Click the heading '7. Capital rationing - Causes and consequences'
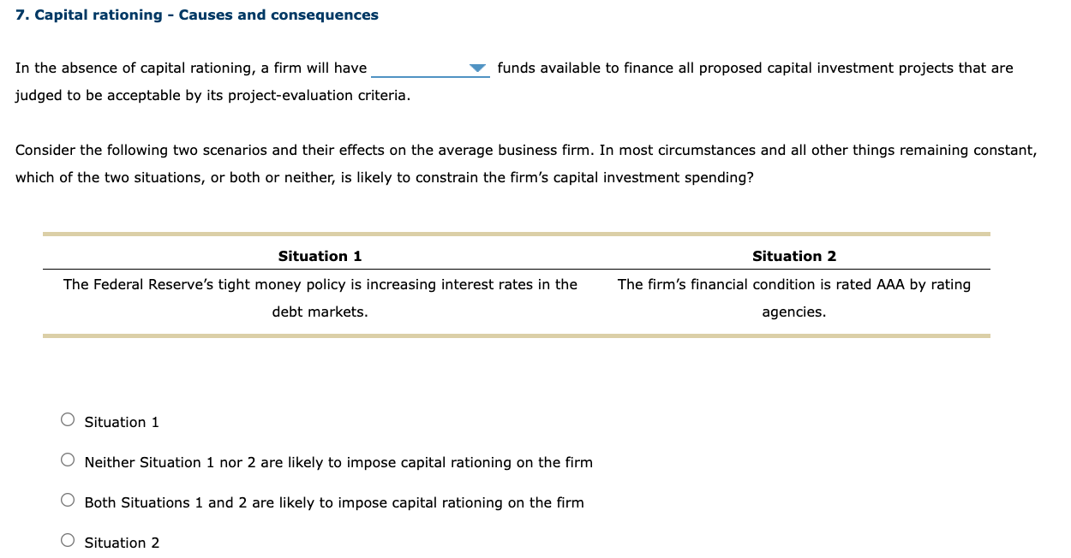 tap(195, 15)
